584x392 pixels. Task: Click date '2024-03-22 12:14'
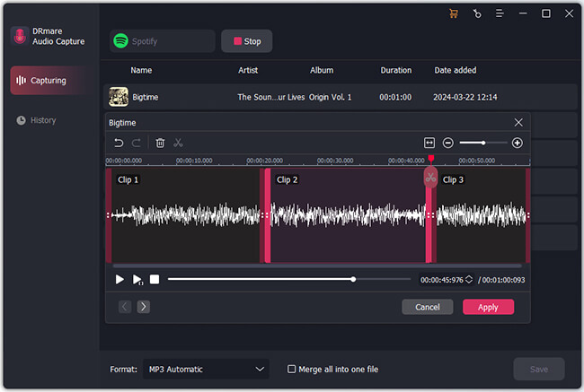465,97
